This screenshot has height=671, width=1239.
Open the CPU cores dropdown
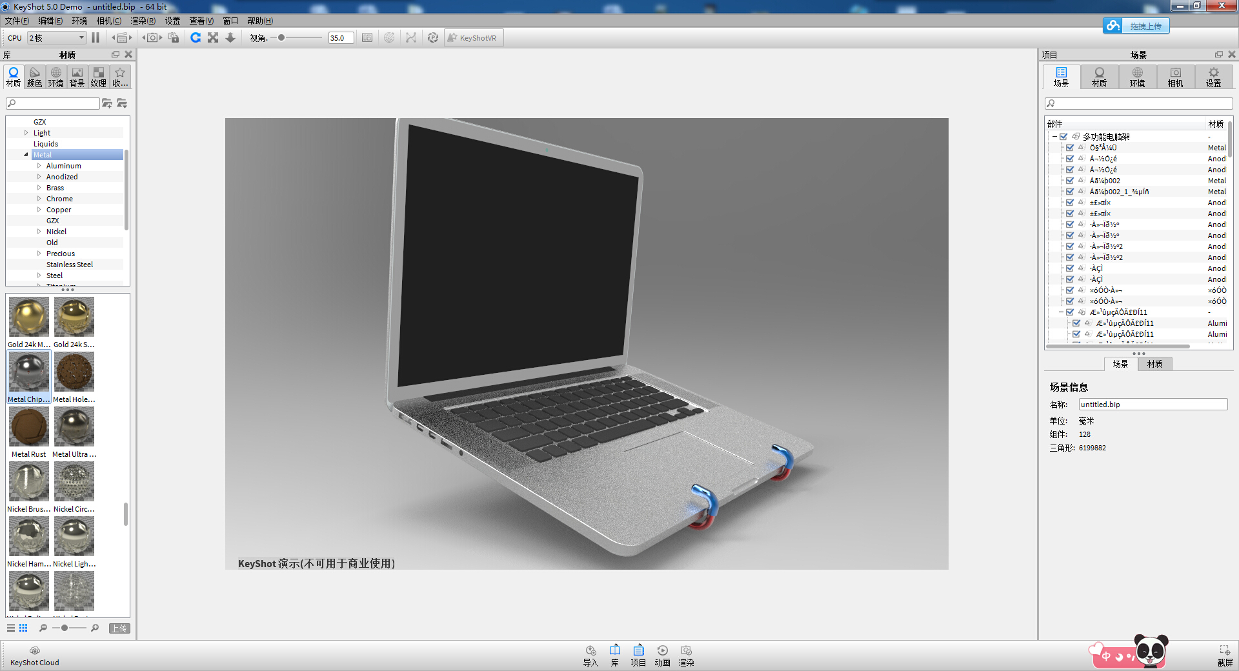coord(57,38)
